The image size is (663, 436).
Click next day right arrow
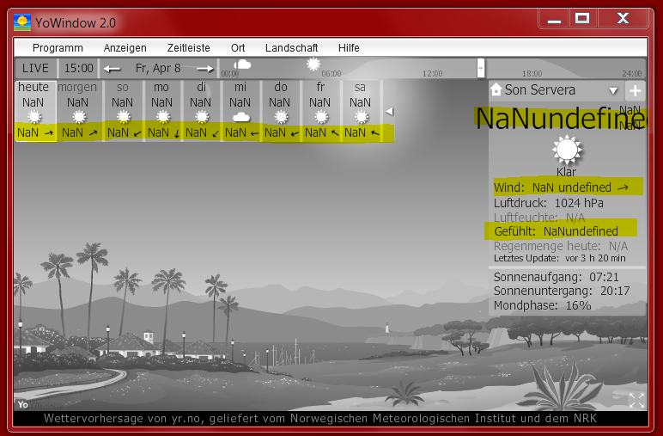click(x=204, y=68)
